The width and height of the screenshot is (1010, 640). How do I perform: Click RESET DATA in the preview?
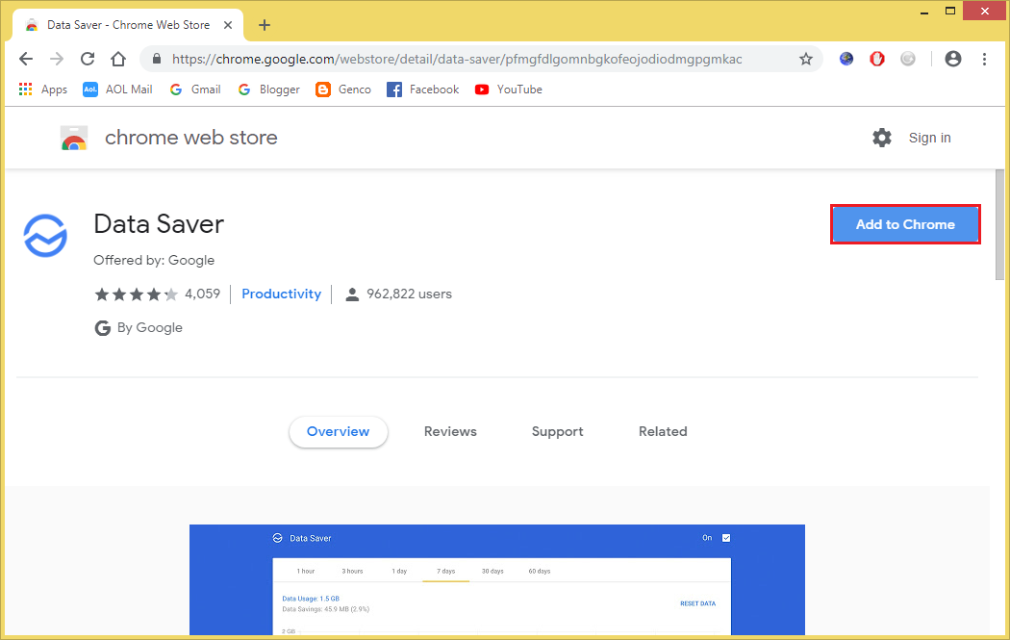click(x=697, y=603)
